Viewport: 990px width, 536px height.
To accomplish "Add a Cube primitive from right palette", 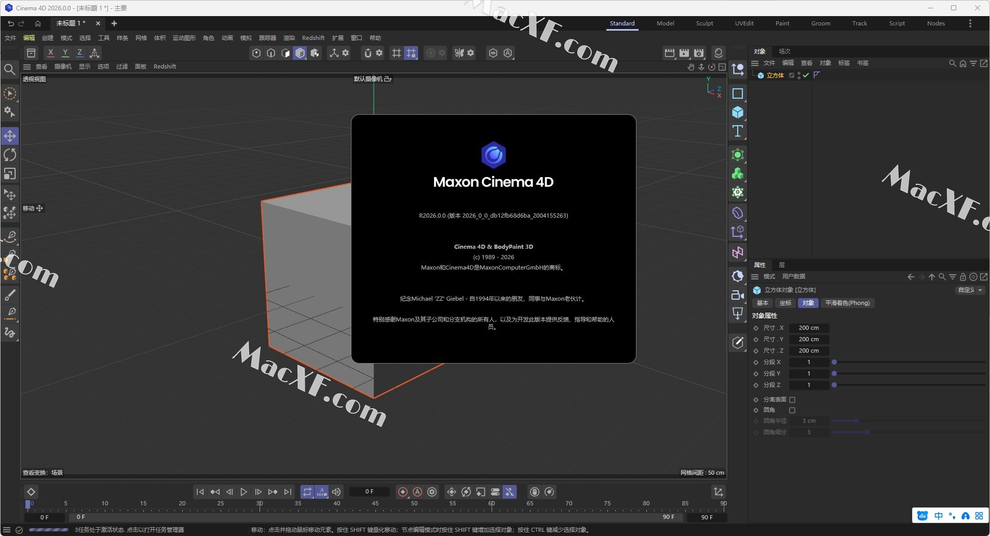I will (x=738, y=112).
